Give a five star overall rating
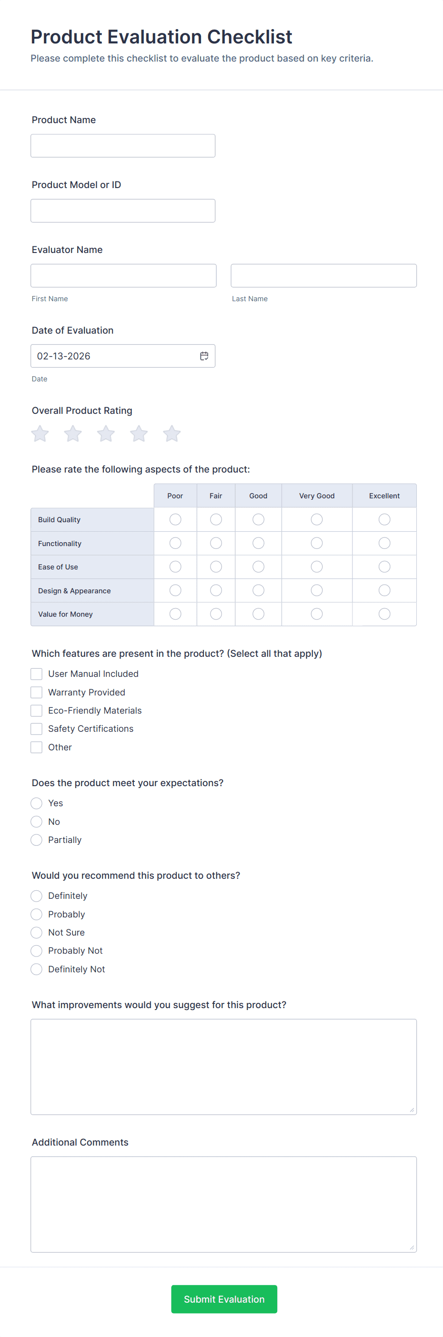This screenshot has width=443, height=1337. 171,433
